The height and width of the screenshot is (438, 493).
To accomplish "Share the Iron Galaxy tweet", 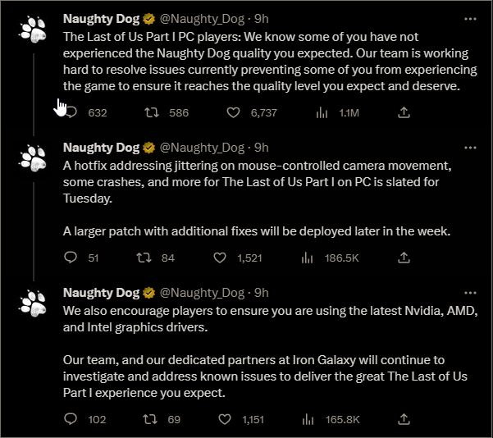I will tap(404, 419).
